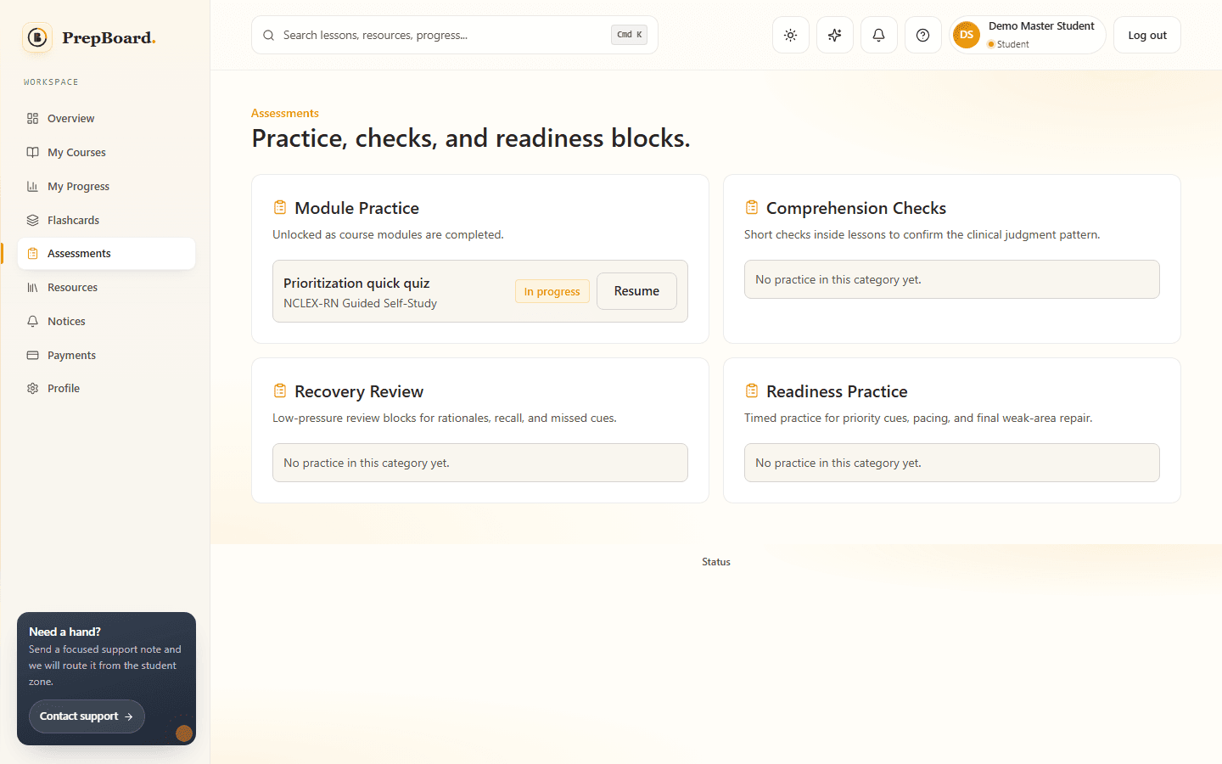Image resolution: width=1222 pixels, height=764 pixels.
Task: Click the PrepBoard logo icon
Action: 37,37
